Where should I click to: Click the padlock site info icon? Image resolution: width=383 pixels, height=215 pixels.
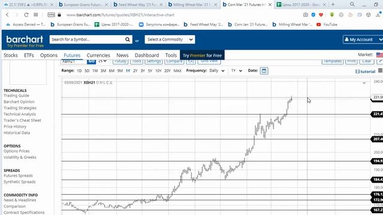click(x=59, y=15)
